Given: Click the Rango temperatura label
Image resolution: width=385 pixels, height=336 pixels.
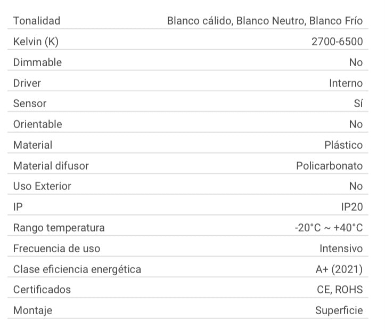Looking at the screenshot, I should tap(59, 228).
